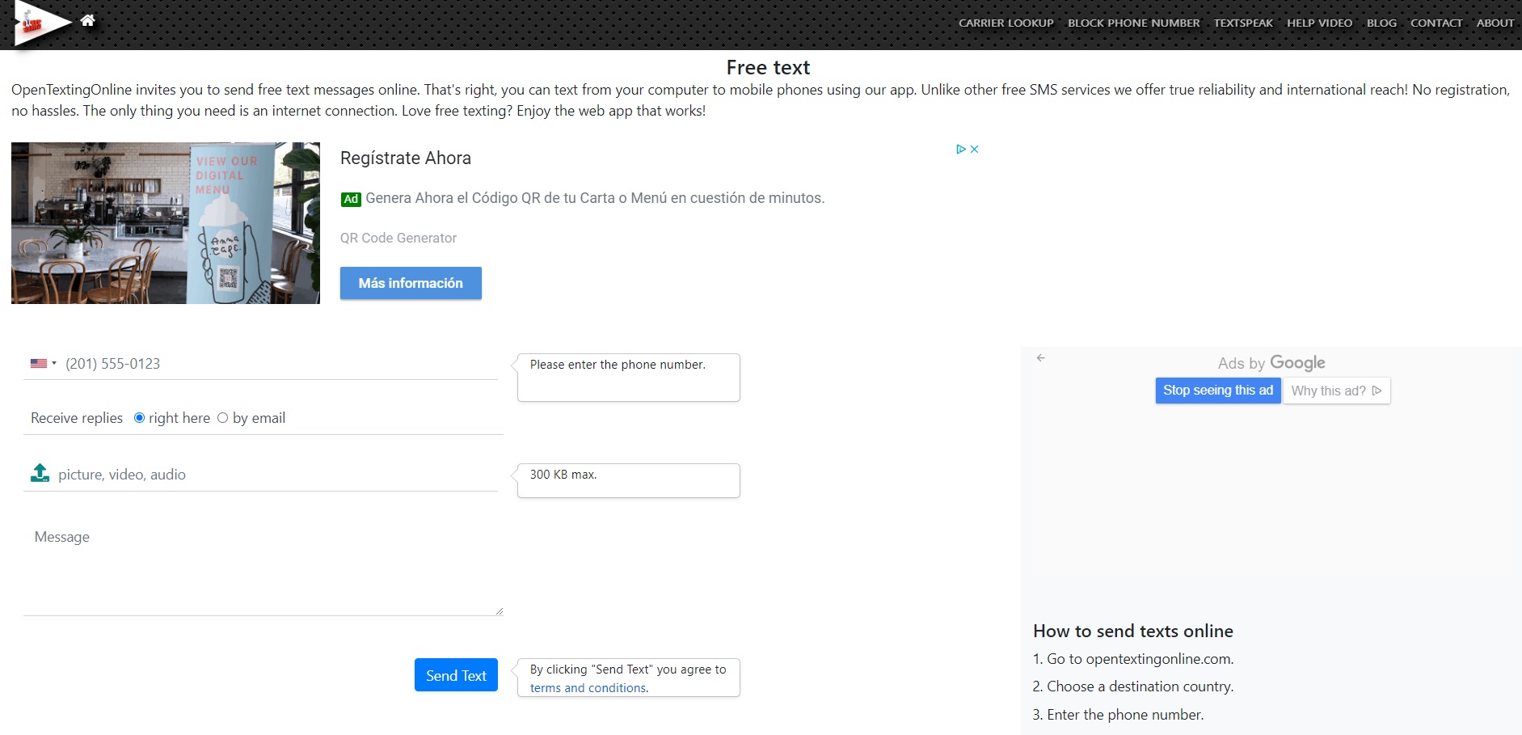Open the Why this ad? option
This screenshot has height=735, width=1522.
(1336, 391)
